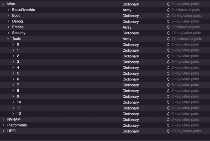Image resolution: width=210 pixels, height=141 pixels.
Task: Expand the NVRAM section
Action: 3,120
